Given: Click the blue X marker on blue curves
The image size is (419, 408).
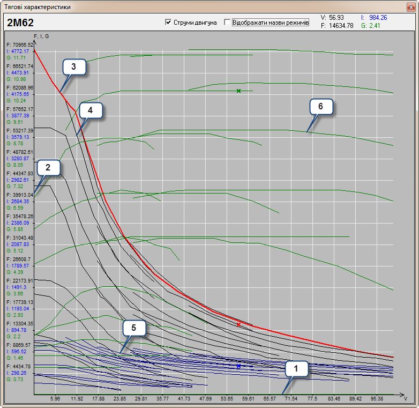Looking at the screenshot, I should tap(239, 366).
